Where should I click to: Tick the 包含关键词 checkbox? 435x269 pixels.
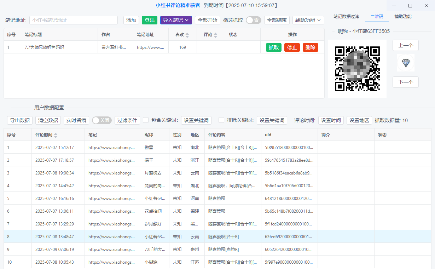click(x=146, y=120)
